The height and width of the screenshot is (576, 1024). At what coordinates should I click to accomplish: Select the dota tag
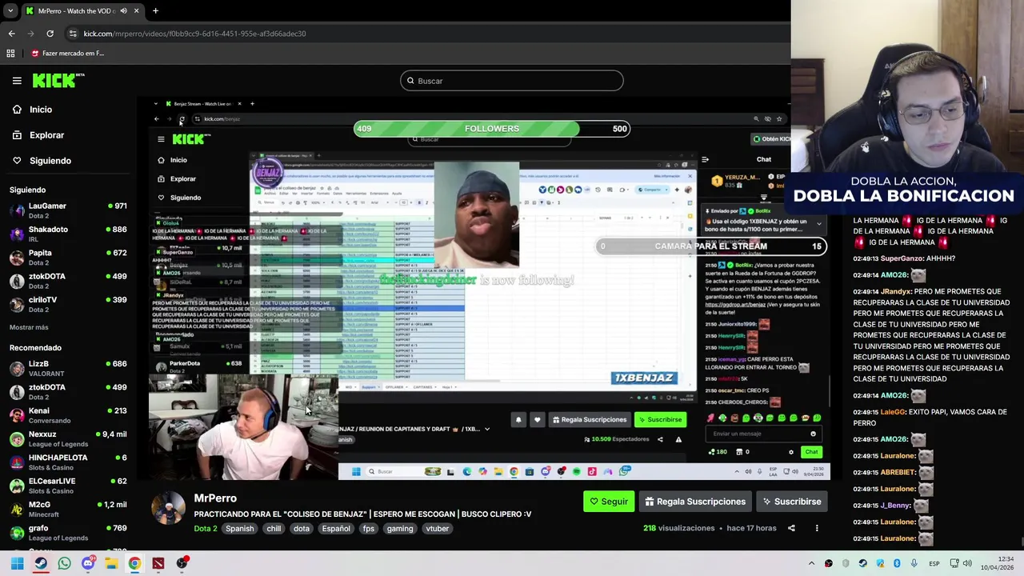[x=302, y=529]
